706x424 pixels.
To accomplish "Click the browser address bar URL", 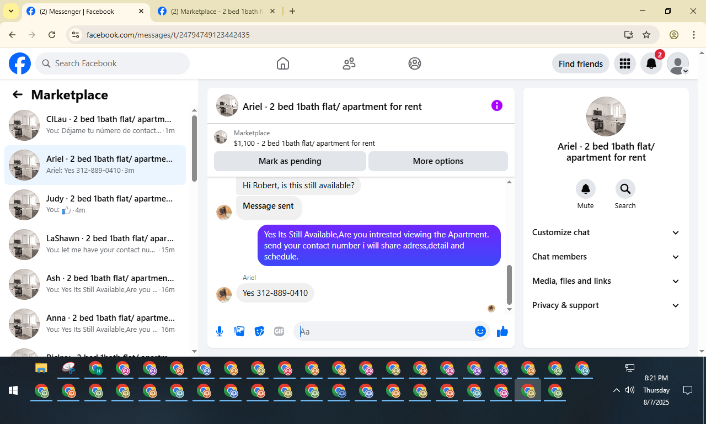I will tap(168, 35).
